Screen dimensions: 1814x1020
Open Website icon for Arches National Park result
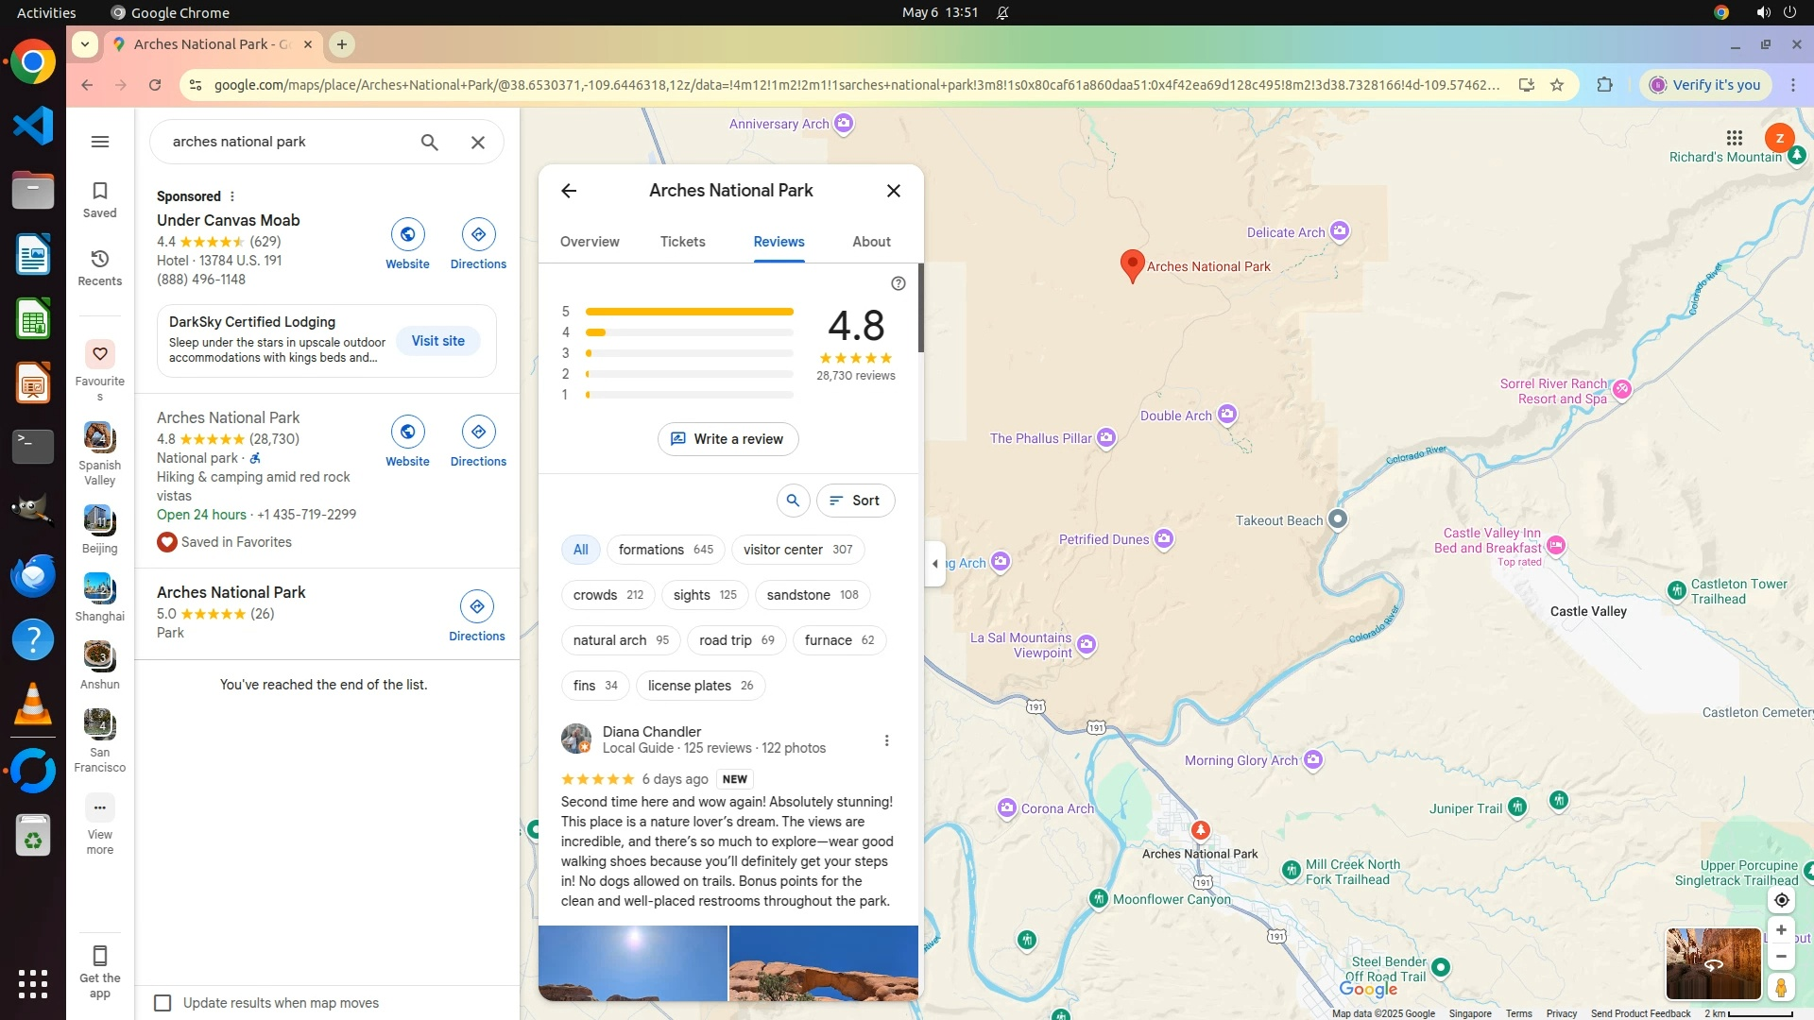(407, 432)
